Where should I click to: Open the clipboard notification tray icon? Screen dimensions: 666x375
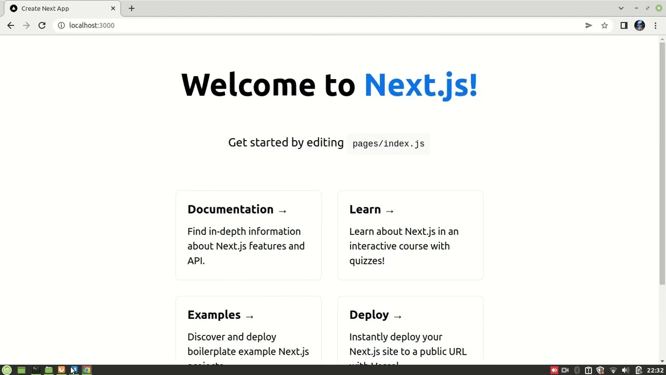(588, 370)
